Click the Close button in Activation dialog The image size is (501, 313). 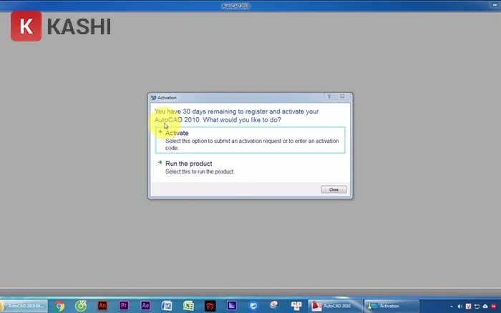pos(334,189)
